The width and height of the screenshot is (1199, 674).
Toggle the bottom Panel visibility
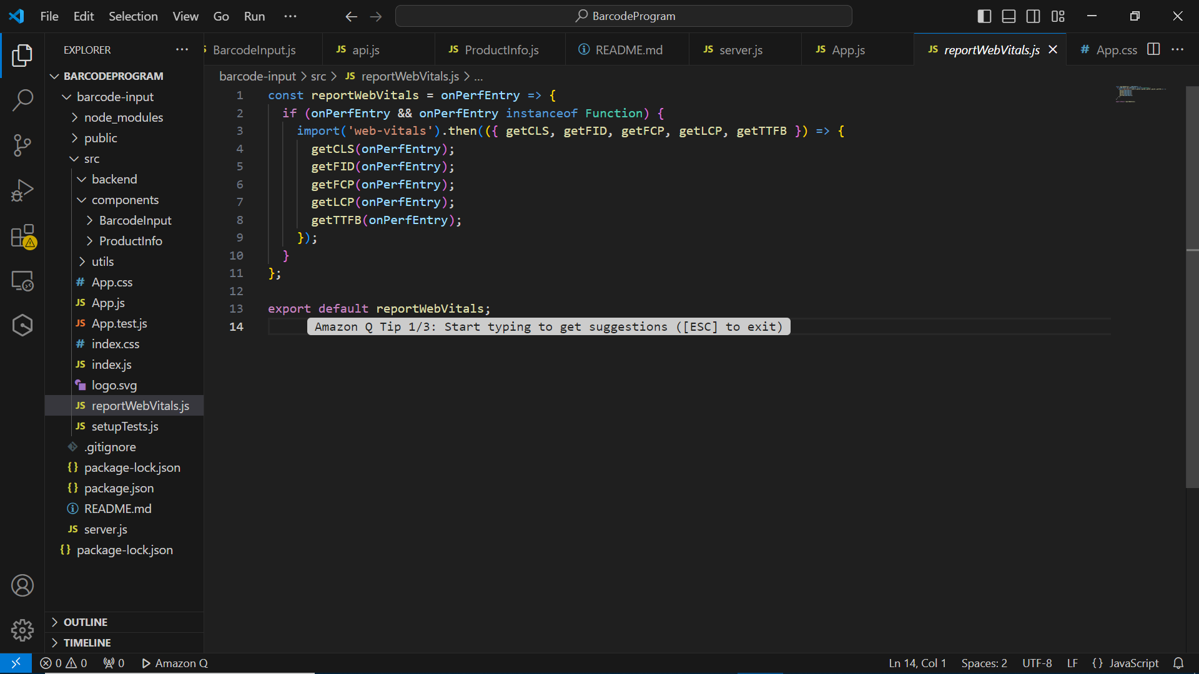pos(1009,16)
